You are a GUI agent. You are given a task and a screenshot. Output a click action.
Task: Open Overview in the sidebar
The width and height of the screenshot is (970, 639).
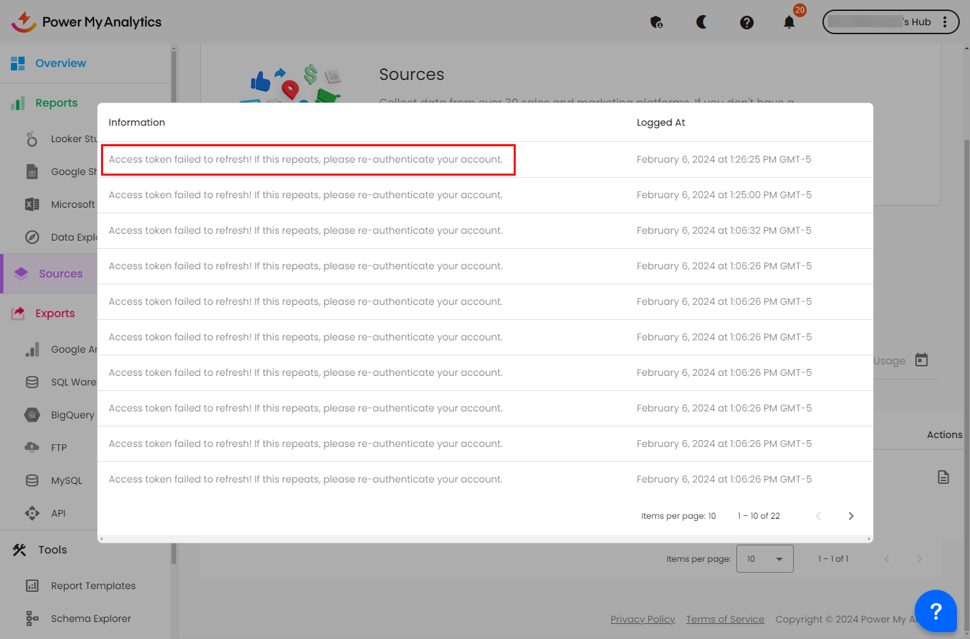[60, 64]
